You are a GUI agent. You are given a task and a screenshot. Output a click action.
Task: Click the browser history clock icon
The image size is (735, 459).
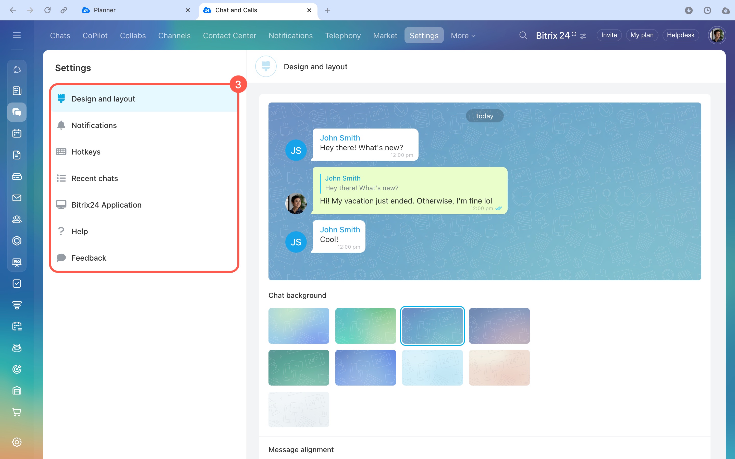(x=707, y=10)
